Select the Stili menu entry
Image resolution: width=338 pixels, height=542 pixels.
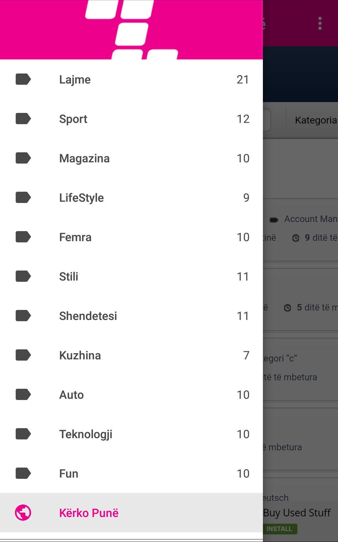tap(69, 276)
